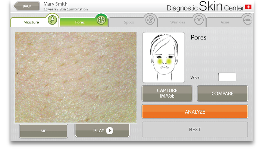Click the Value input box
The width and height of the screenshot is (263, 149).
227,77
